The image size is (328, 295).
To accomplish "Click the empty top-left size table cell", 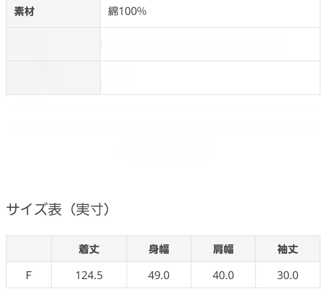I will pyautogui.click(x=29, y=249).
